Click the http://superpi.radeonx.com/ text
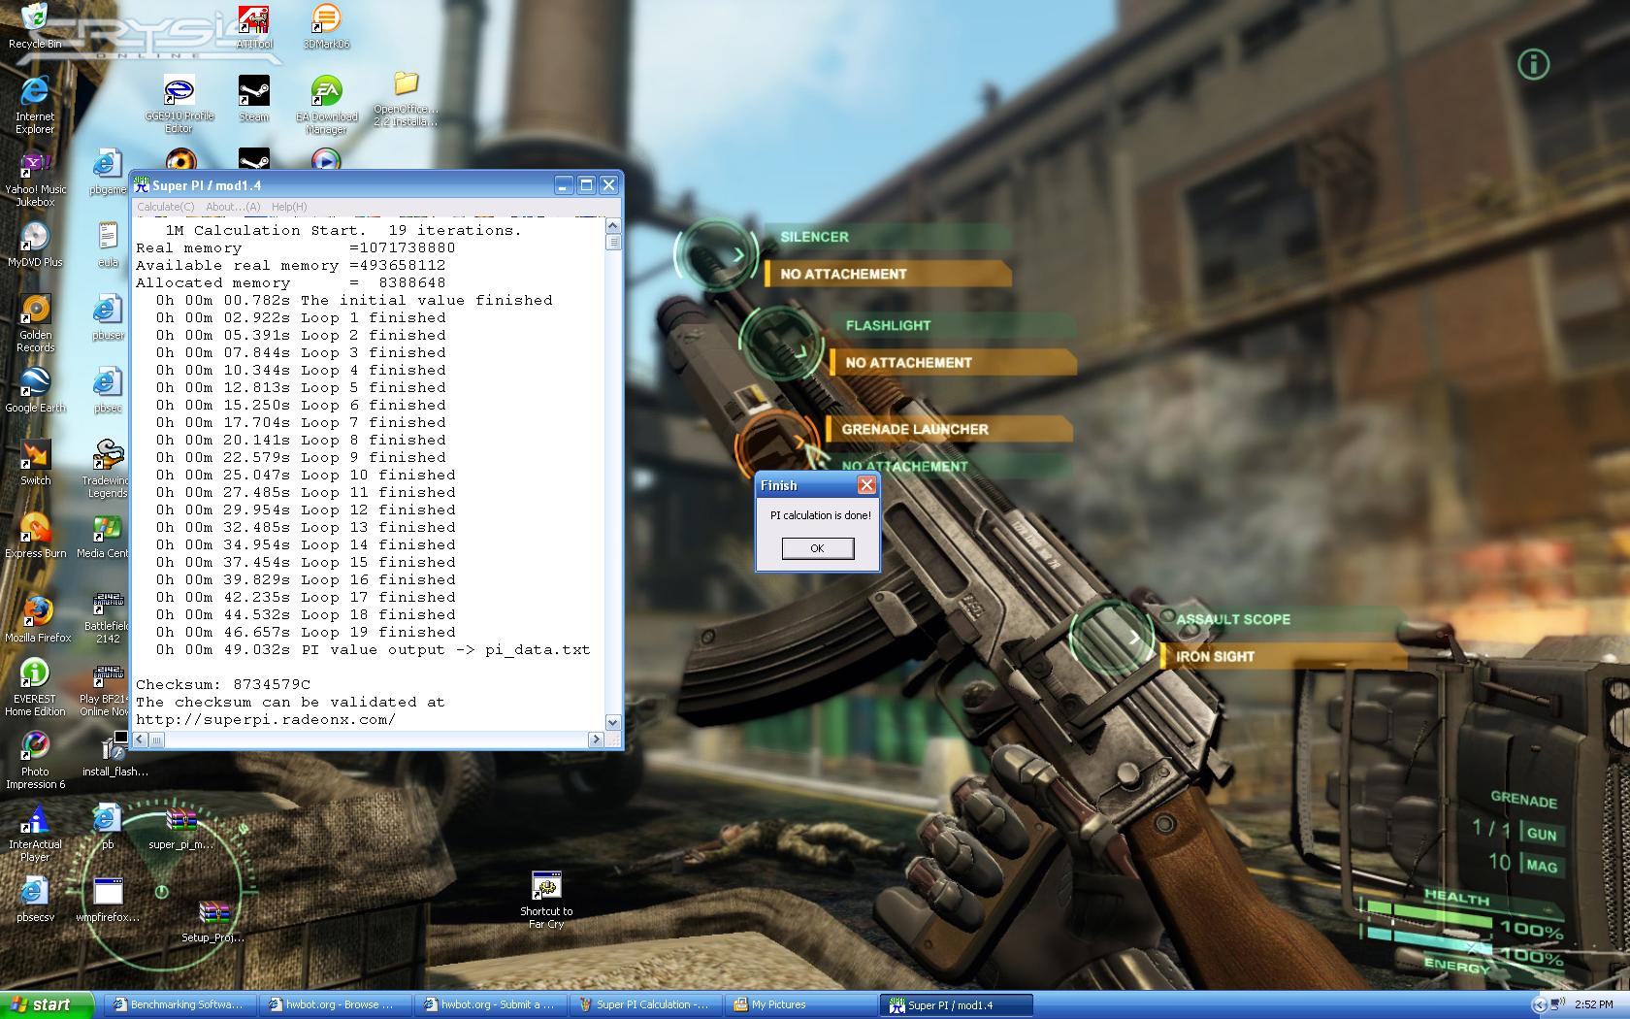 click(266, 719)
